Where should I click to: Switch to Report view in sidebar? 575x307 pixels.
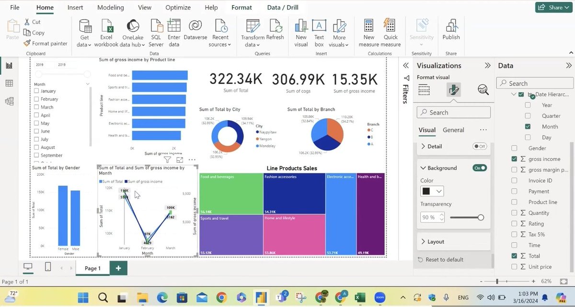click(9, 66)
